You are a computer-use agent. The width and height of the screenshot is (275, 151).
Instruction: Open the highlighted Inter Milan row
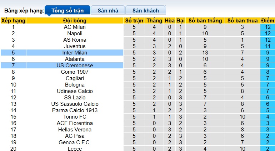[x=75, y=53]
